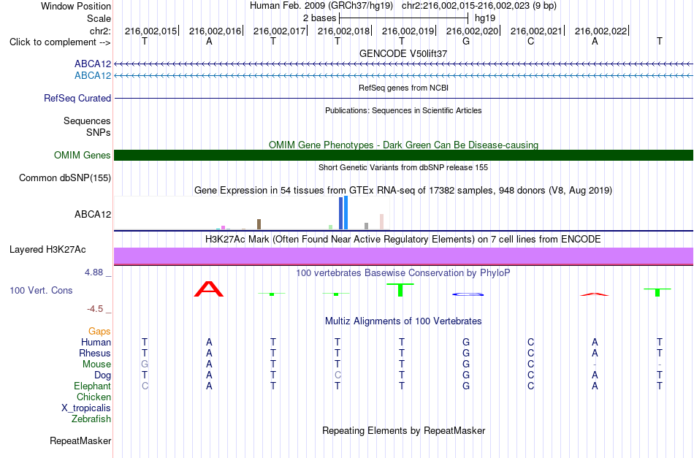The image size is (694, 458).
Task: Click the 100 Vert. Cons label
Action: coord(41,290)
